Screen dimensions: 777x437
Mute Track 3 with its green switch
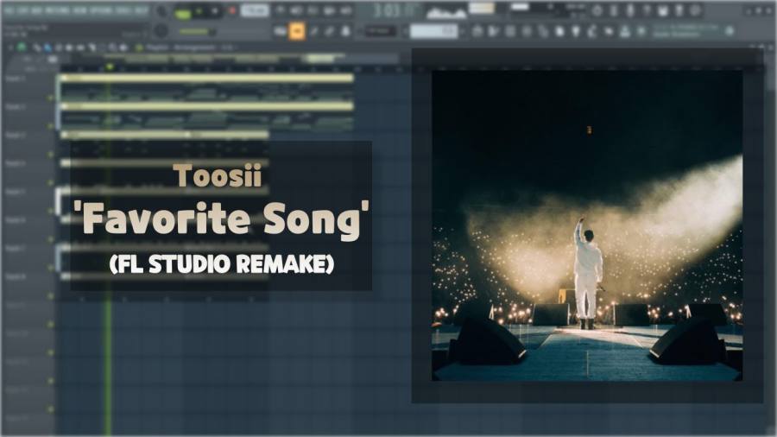tap(51, 155)
